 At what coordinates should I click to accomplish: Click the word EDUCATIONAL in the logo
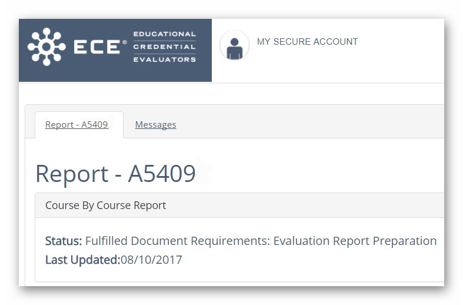pos(165,34)
